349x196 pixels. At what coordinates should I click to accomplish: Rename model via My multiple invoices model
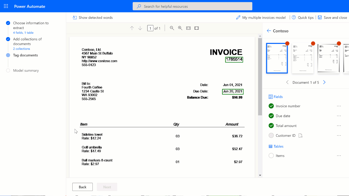[x=261, y=18]
